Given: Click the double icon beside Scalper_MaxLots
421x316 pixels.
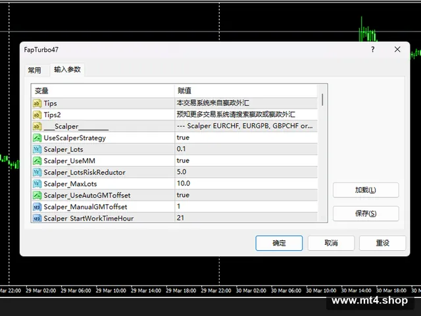Looking at the screenshot, I should (x=37, y=184).
